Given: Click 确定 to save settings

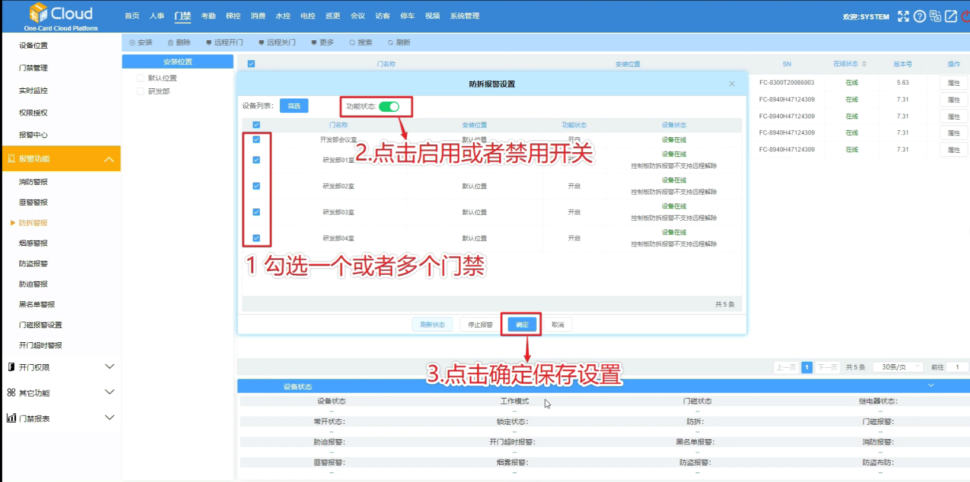Looking at the screenshot, I should [522, 324].
